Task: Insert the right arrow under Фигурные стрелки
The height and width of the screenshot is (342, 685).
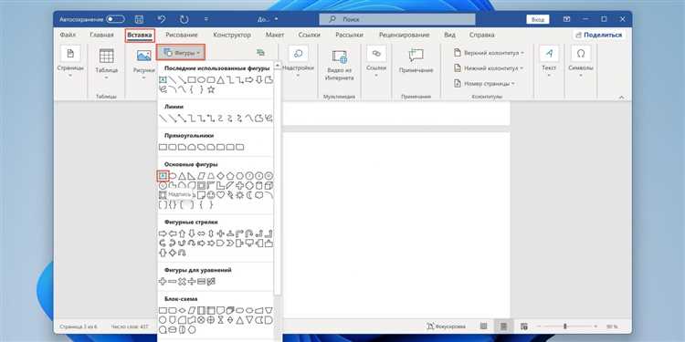Action: pos(163,233)
